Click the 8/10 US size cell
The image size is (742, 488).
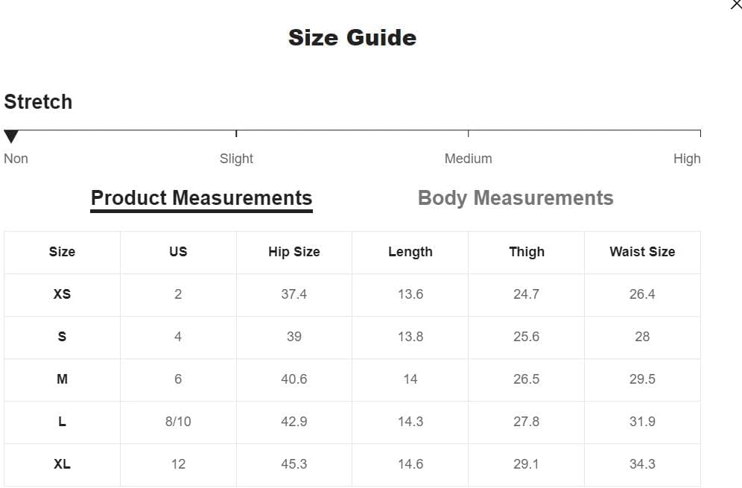178,421
